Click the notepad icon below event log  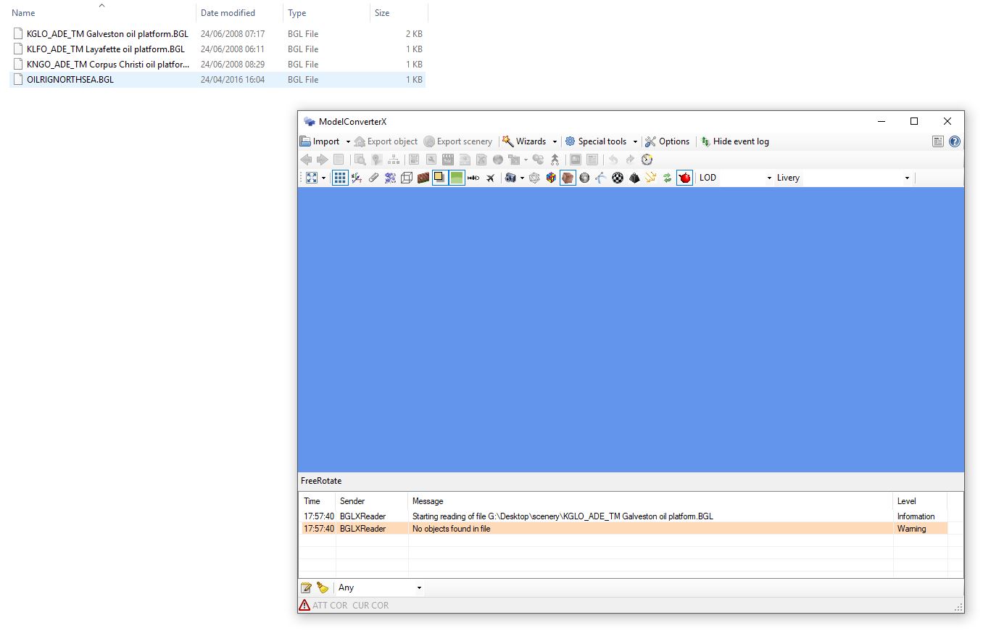pyautogui.click(x=306, y=587)
